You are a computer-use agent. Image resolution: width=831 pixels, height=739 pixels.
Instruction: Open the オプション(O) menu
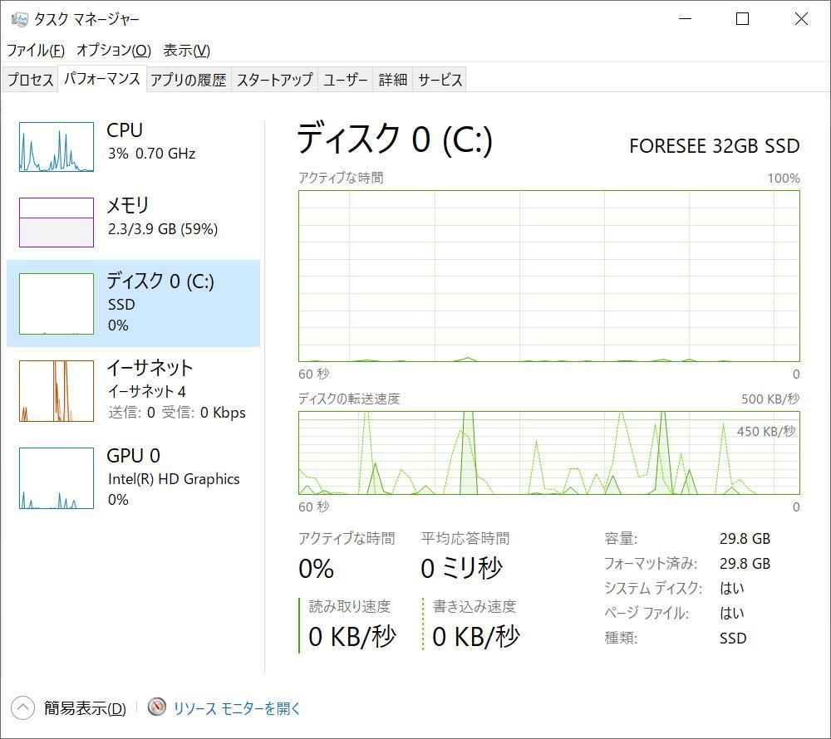[x=114, y=51]
